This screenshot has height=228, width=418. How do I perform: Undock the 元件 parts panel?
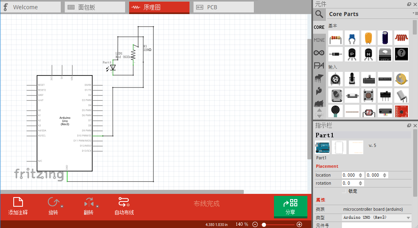(x=409, y=4)
